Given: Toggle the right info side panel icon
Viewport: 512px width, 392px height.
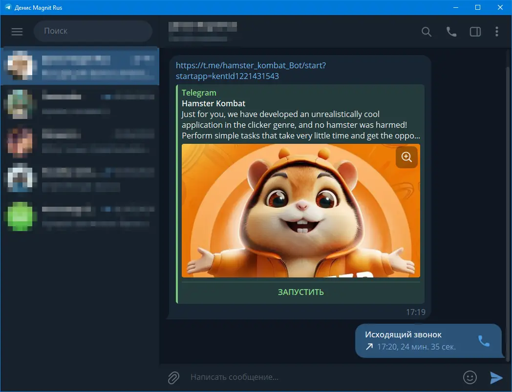Looking at the screenshot, I should pyautogui.click(x=475, y=32).
